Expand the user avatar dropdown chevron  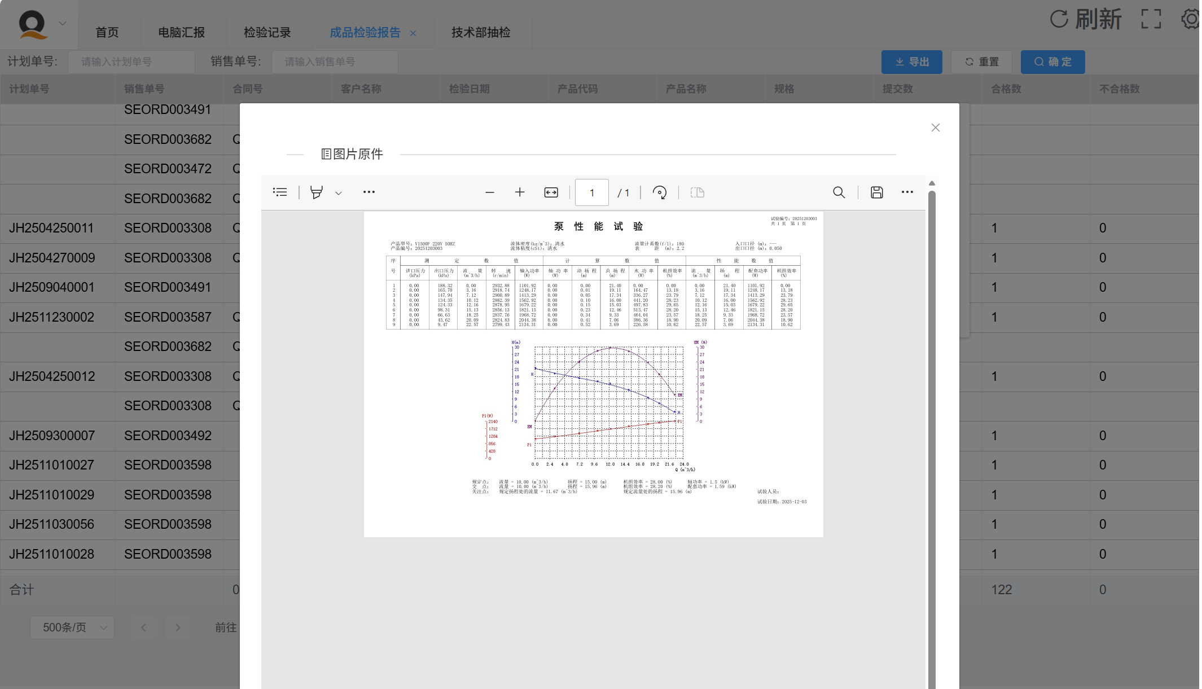tap(63, 24)
